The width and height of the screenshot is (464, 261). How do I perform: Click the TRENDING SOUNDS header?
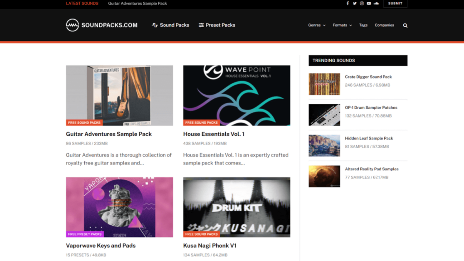[358, 60]
